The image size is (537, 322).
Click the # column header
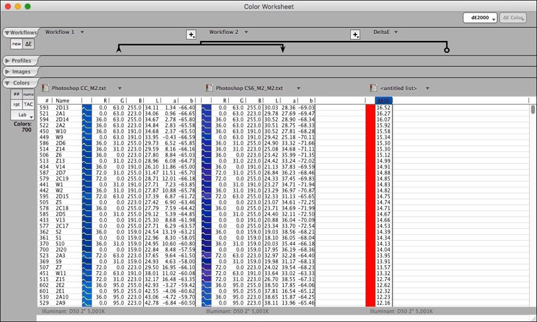[47, 101]
